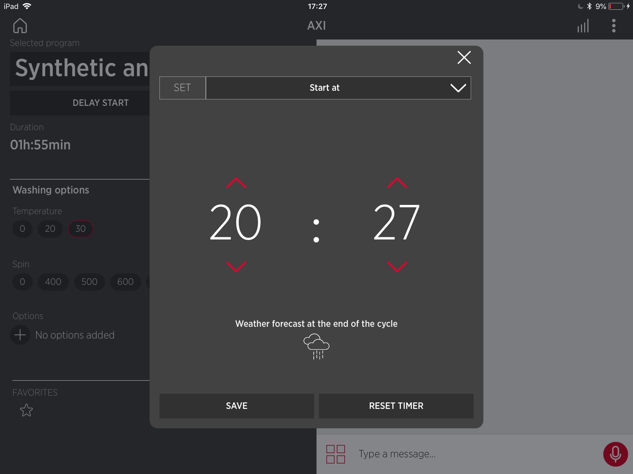Select spin speed 600 RPM
The height and width of the screenshot is (474, 633).
(125, 282)
